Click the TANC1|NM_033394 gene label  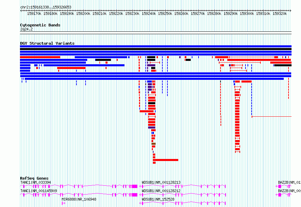36,182
